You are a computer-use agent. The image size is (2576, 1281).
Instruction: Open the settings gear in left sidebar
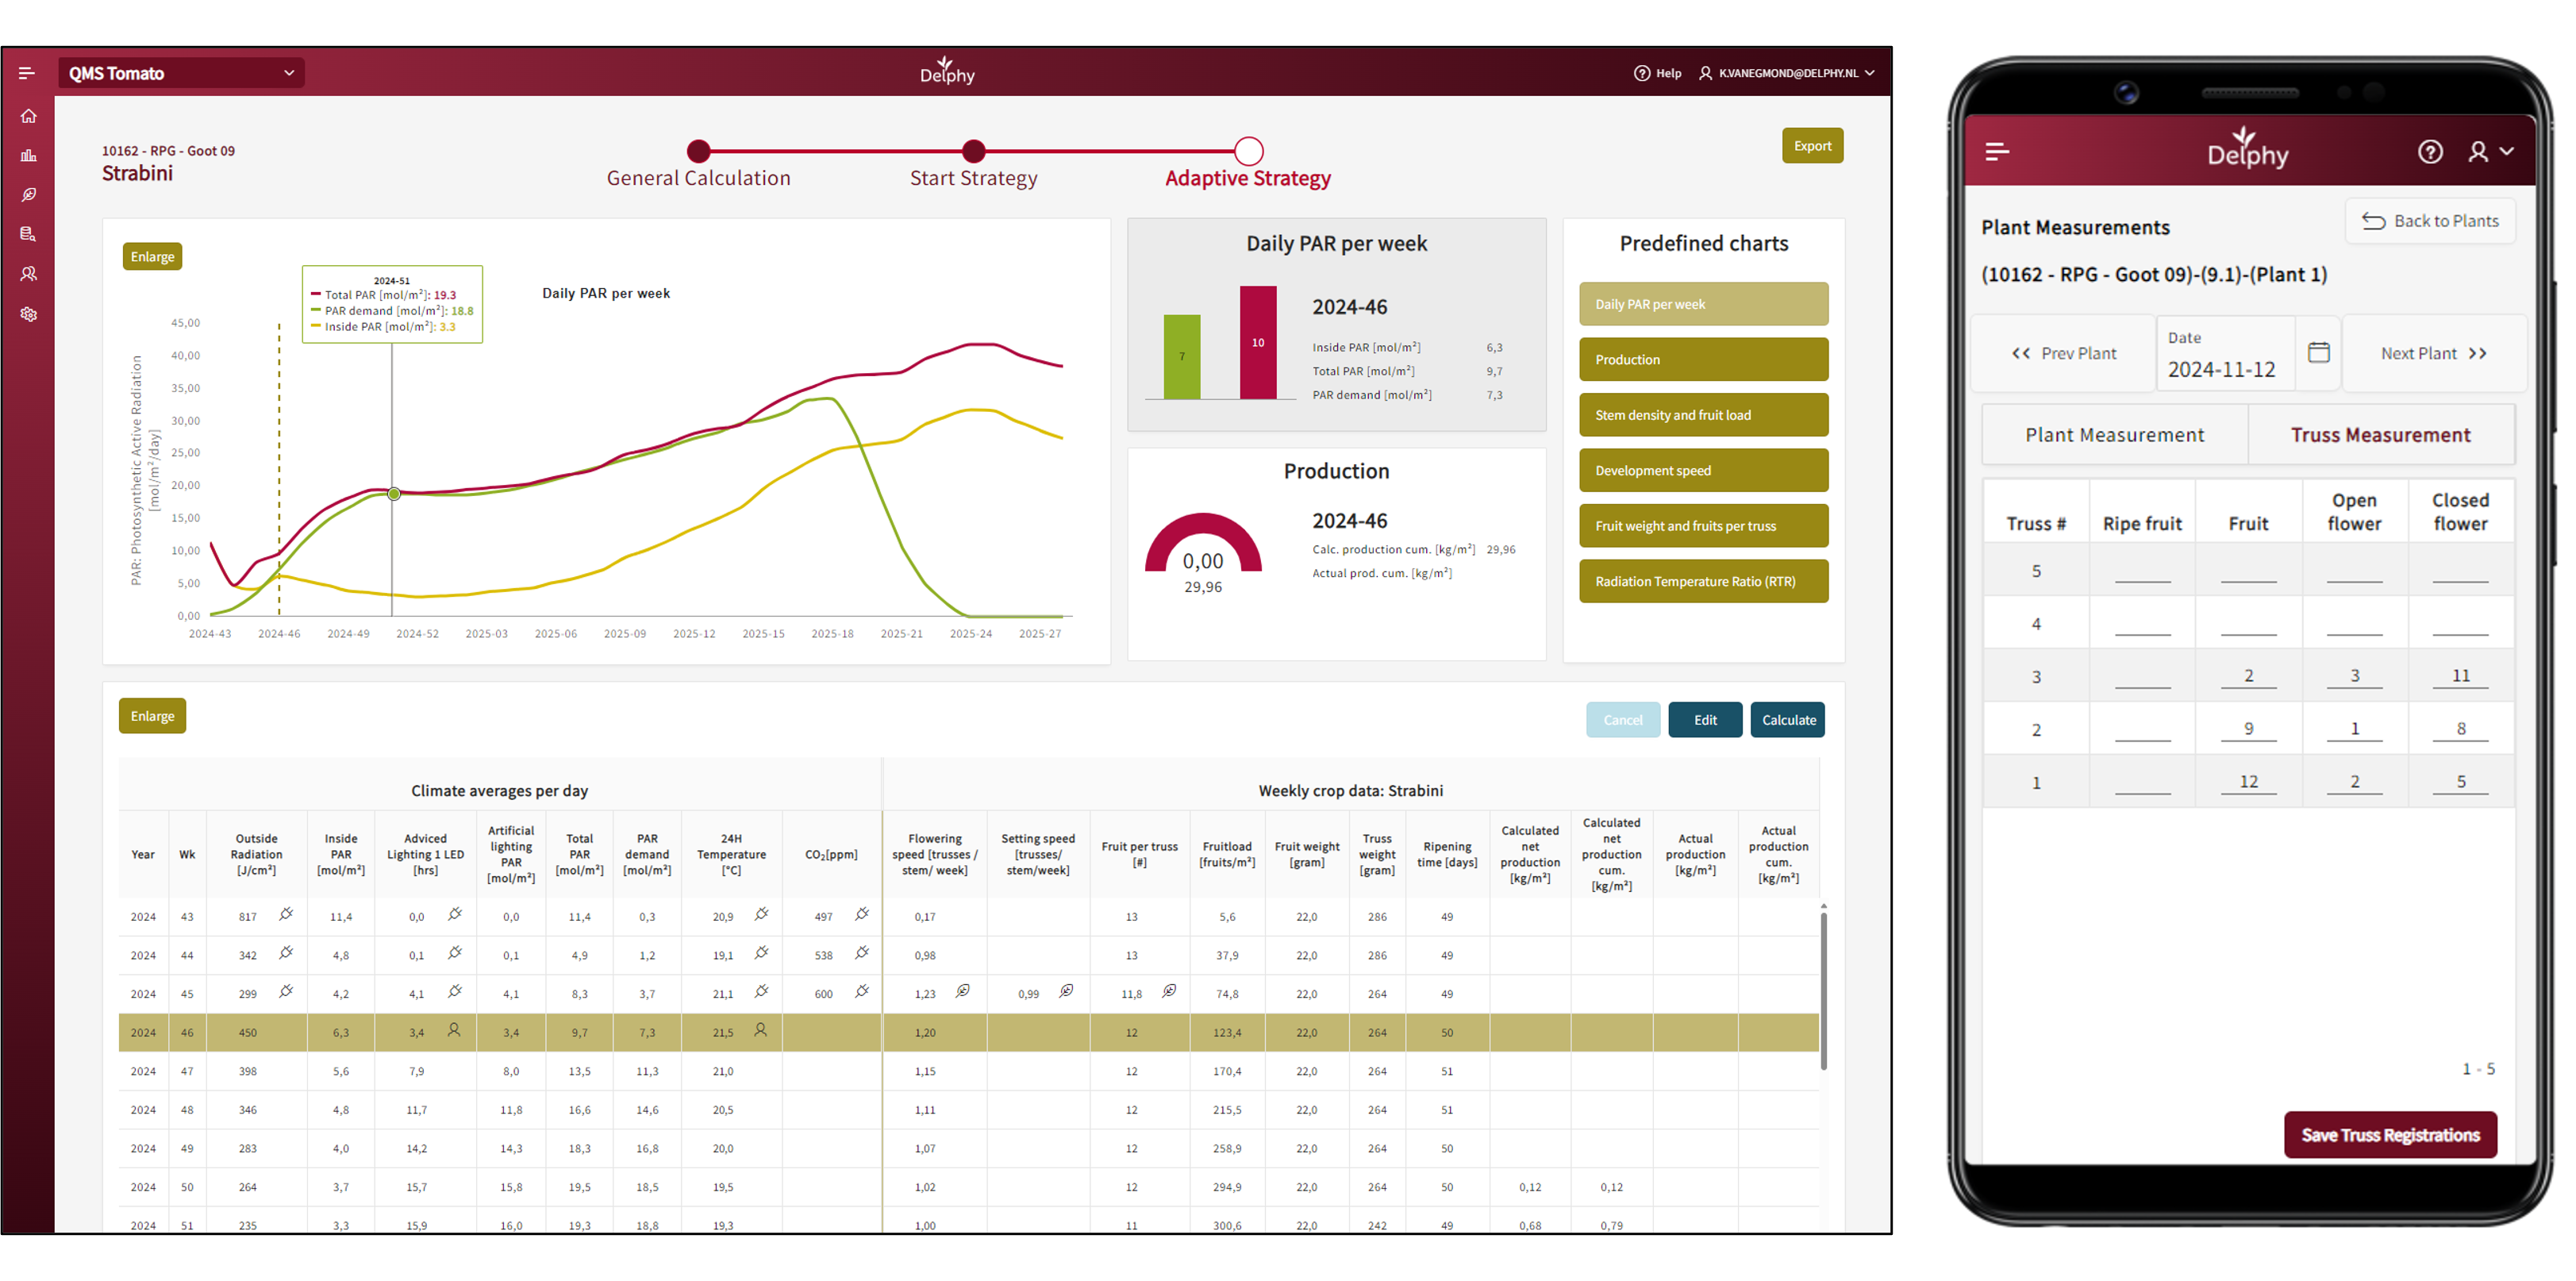tap(28, 314)
